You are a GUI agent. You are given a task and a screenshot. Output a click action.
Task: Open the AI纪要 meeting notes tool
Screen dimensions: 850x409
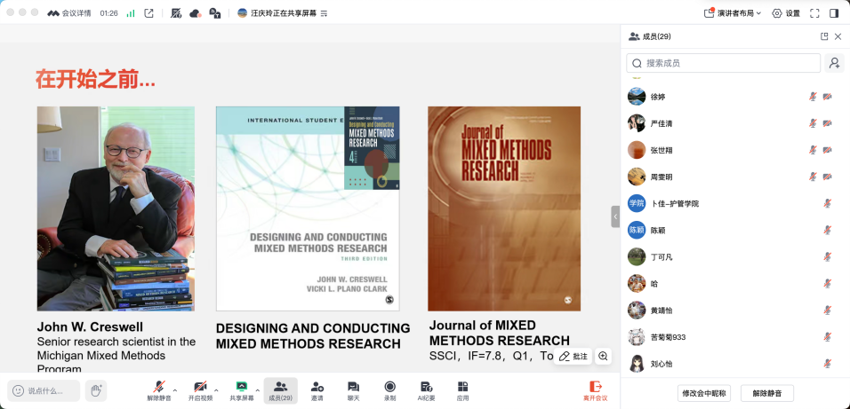(x=426, y=390)
